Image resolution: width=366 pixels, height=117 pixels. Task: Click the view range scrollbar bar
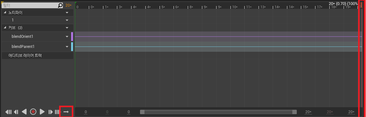[x=218, y=112]
